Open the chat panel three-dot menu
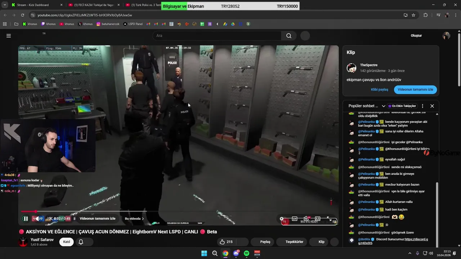Screen dimensions: 461x259 pyautogui.click(x=422, y=106)
